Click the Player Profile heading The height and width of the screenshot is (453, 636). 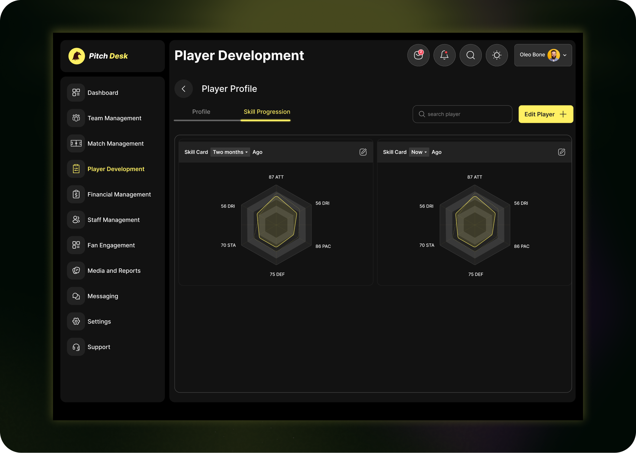point(229,89)
